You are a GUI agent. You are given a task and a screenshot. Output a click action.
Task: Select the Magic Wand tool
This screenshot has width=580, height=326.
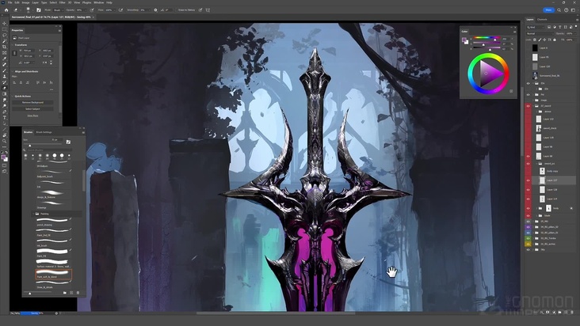coord(5,41)
